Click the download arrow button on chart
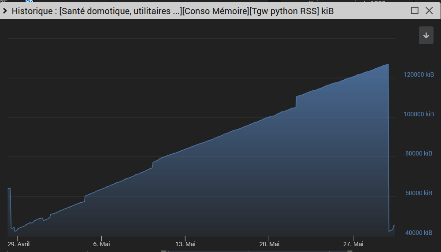The width and height of the screenshot is (441, 252). [x=426, y=35]
